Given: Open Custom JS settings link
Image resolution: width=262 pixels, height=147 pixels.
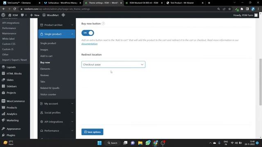Looking at the screenshot, I should pyautogui.click(x=8, y=49).
